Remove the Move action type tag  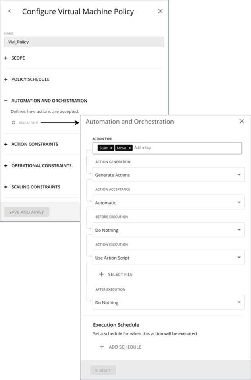[130, 147]
